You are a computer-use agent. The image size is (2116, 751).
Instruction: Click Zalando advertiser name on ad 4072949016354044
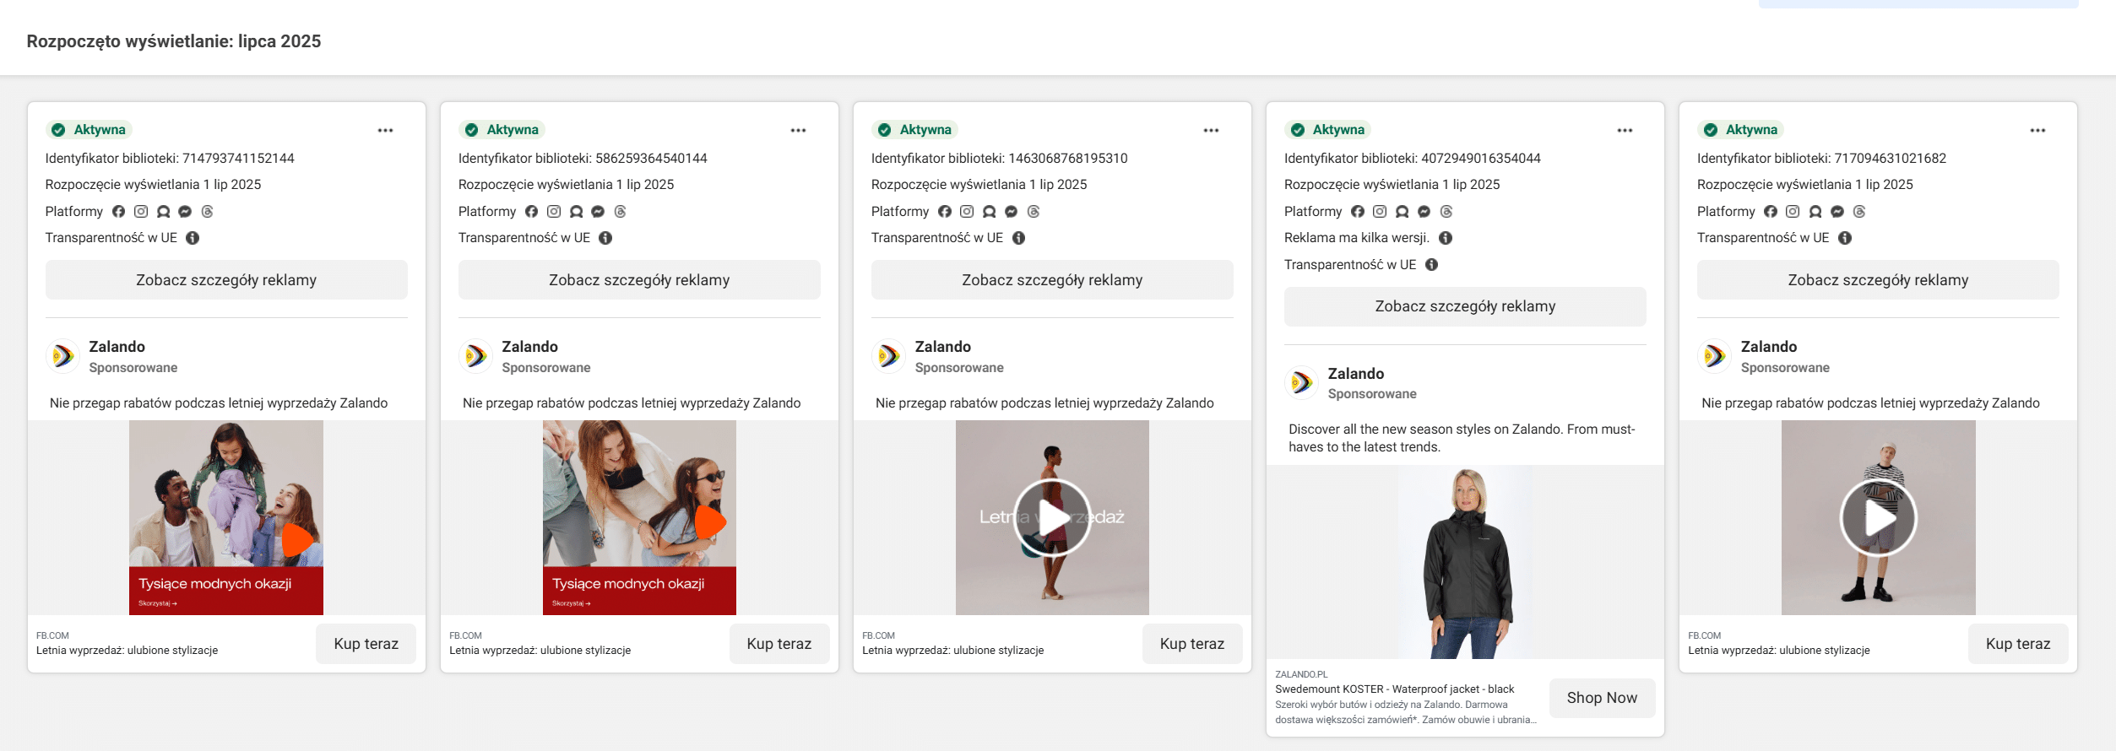point(1355,374)
